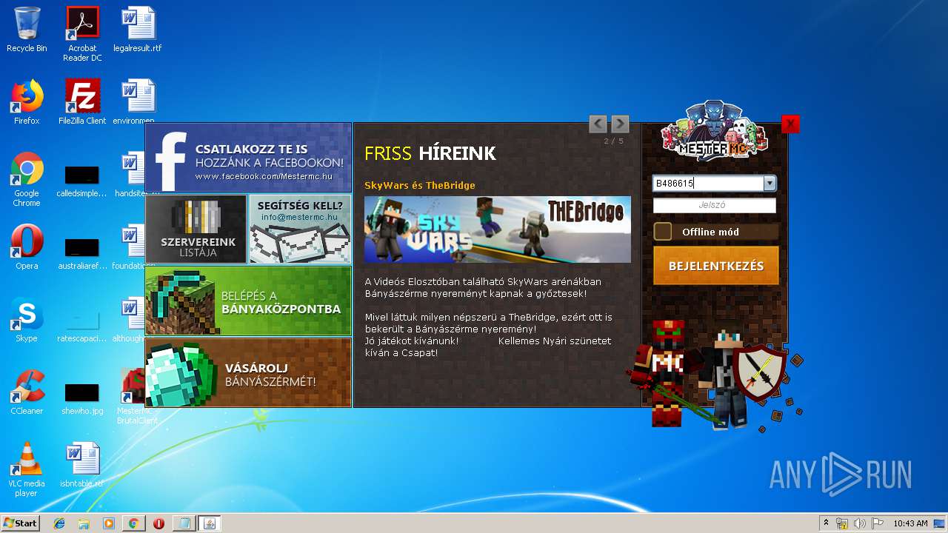Image resolution: width=948 pixels, height=533 pixels.
Task: Launch Google Chrome from desktop
Action: (x=27, y=179)
